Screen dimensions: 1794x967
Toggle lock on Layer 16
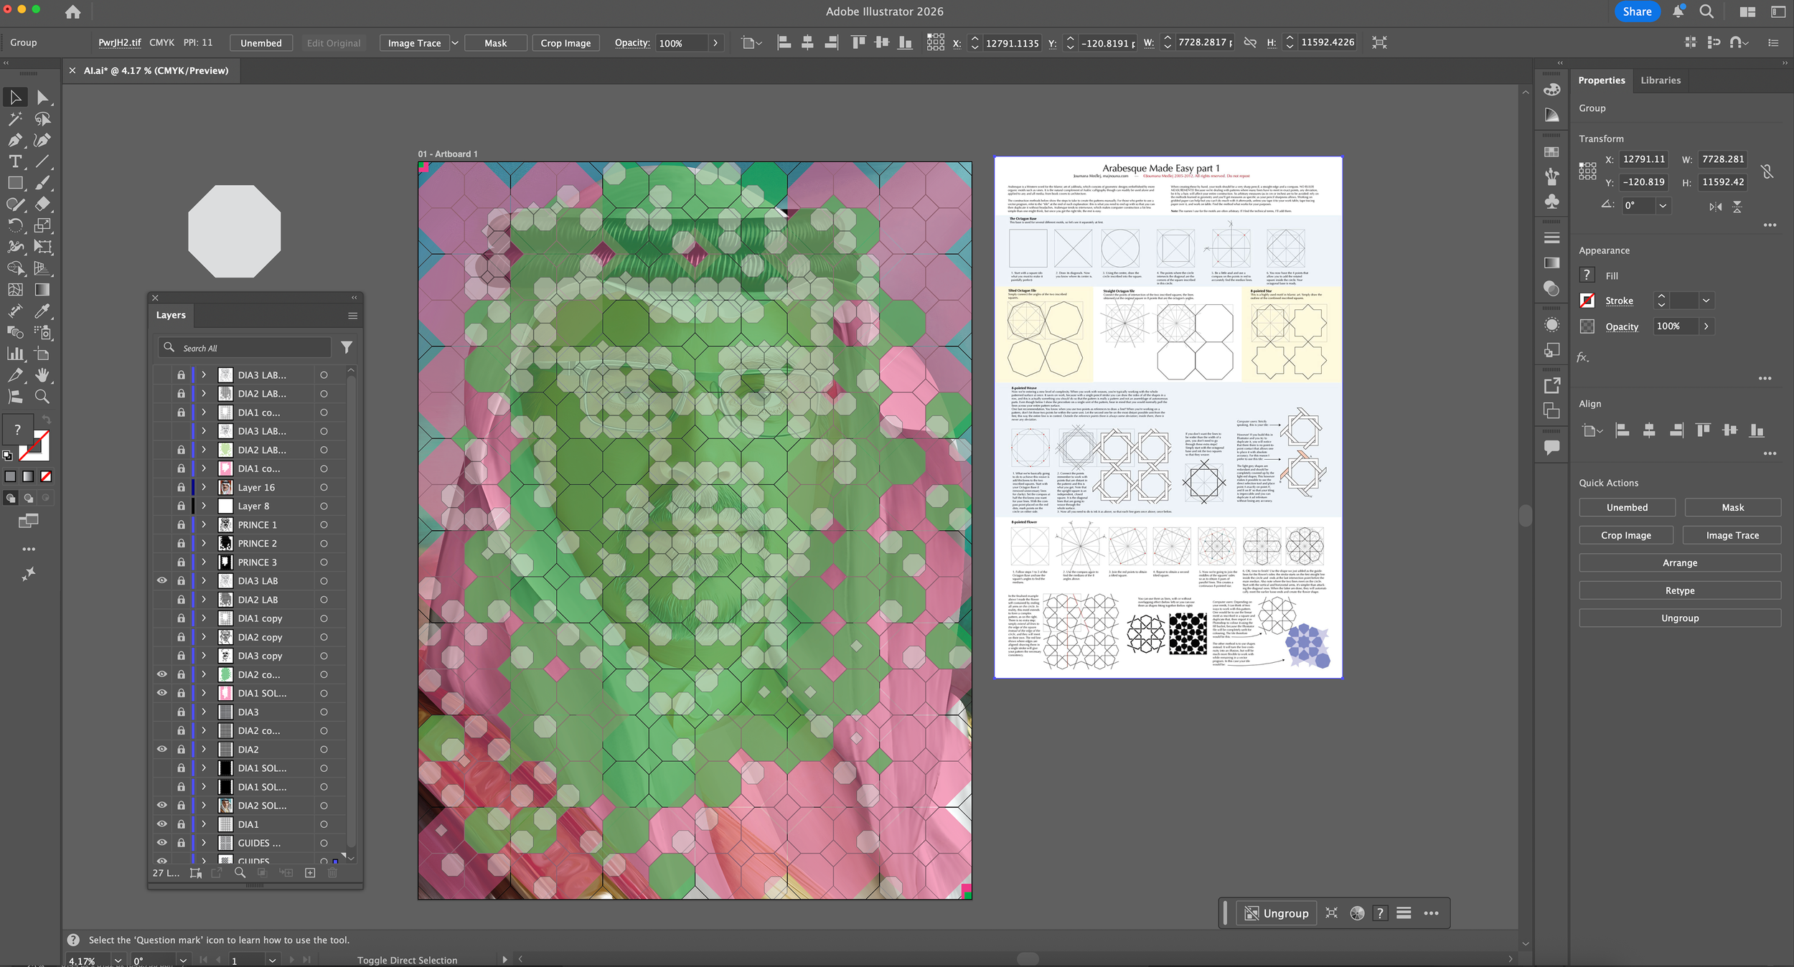181,488
